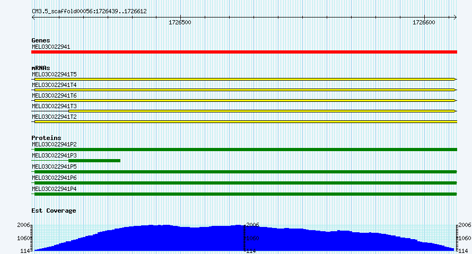Click the MELO3C022941P2 protein label
Viewport: 472px width, 254px height.
pyautogui.click(x=54, y=144)
